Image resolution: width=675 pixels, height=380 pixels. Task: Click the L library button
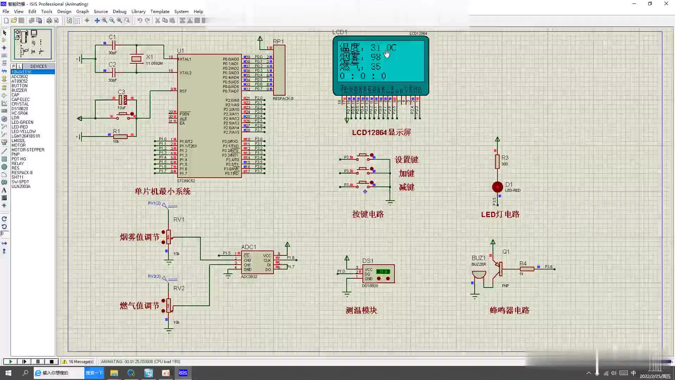[20, 66]
